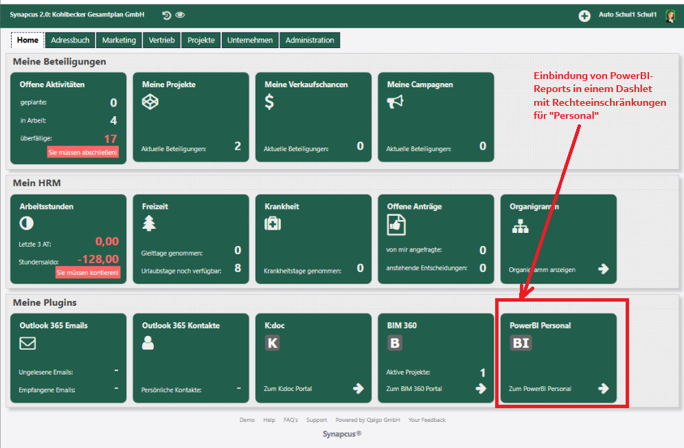
Task: Open the K:doc portal via its arrow
Action: pos(358,389)
